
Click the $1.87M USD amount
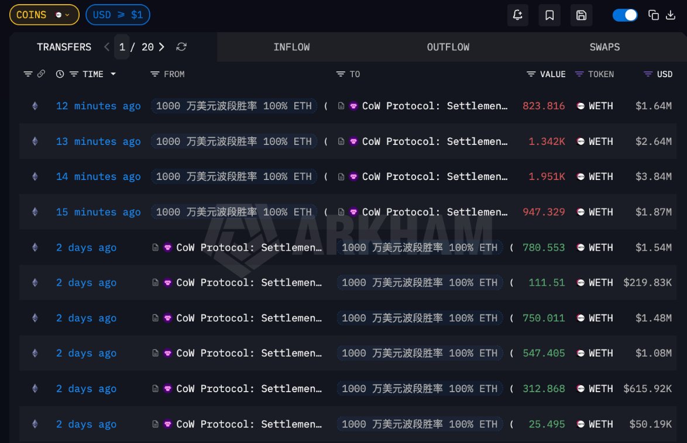pos(653,212)
